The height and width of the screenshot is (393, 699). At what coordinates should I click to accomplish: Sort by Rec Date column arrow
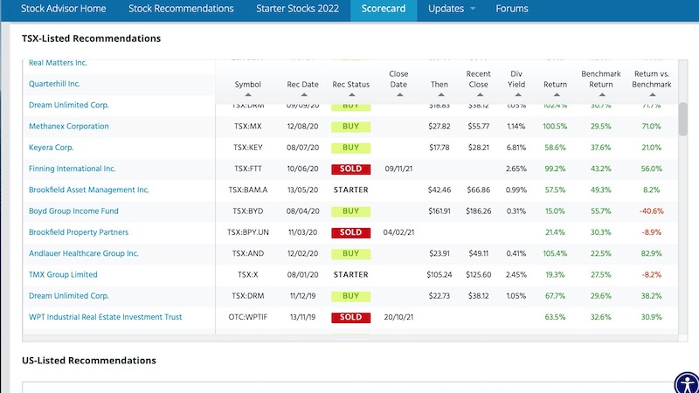click(303, 95)
